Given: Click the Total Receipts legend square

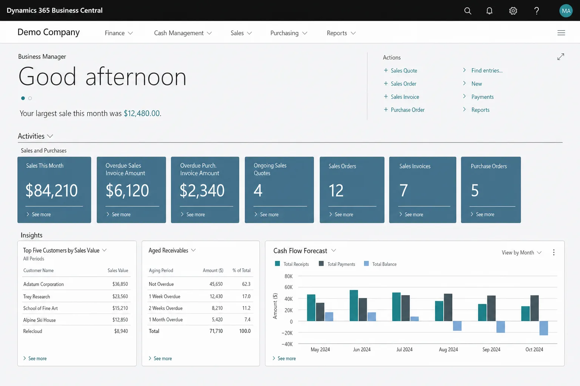Looking at the screenshot, I should point(278,263).
